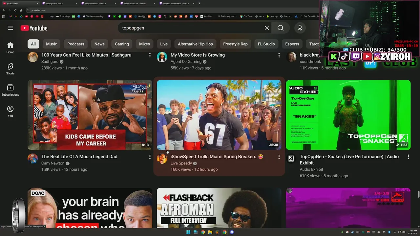This screenshot has width=420, height=236.
Task: Open Agent 00 Gaming channel avatar
Action: click(162, 57)
